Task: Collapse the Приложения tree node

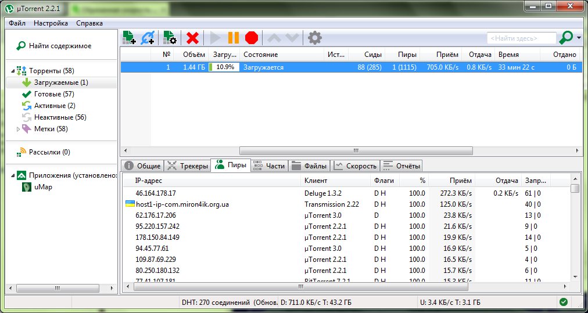Action: tap(13, 175)
